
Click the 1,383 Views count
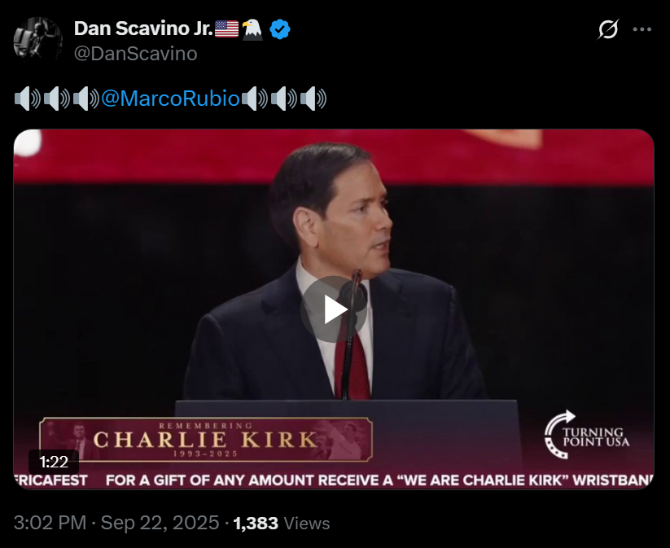[282, 524]
